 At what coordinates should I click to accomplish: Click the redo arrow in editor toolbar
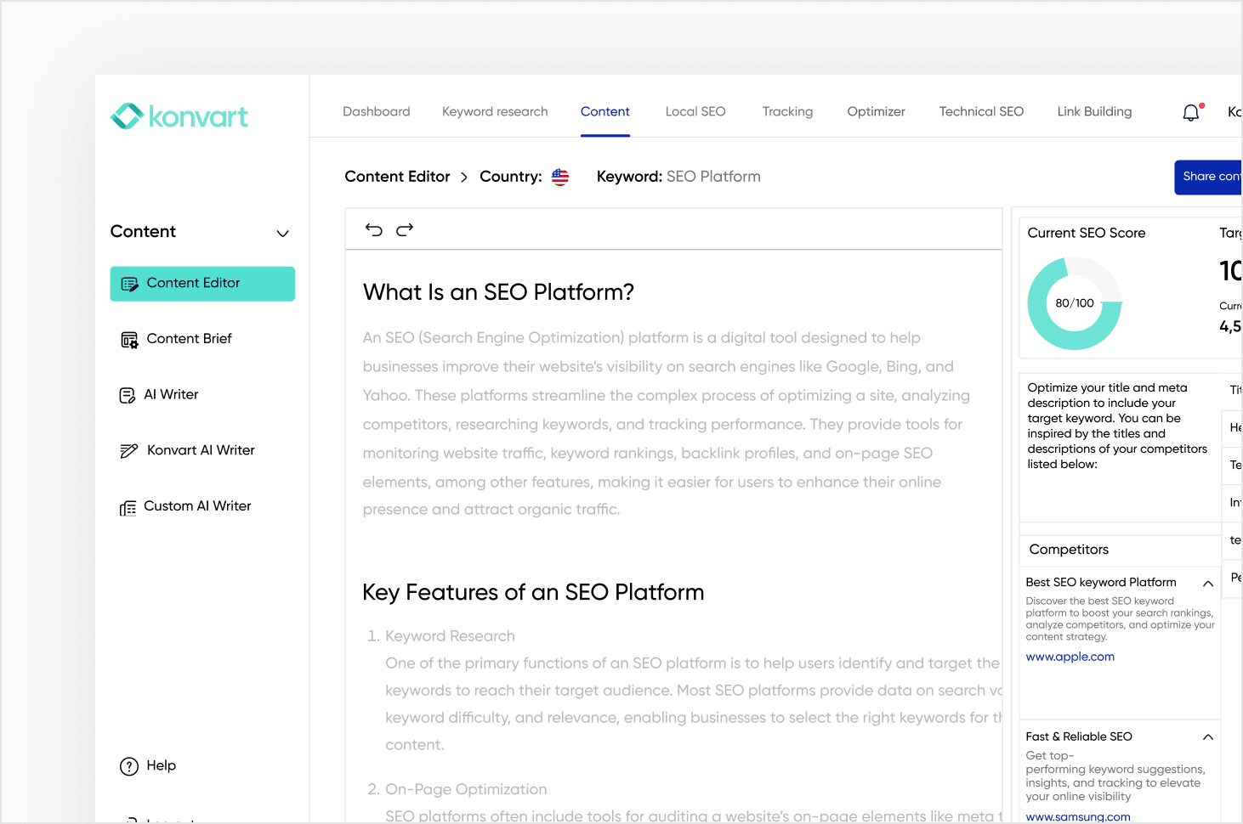point(405,229)
